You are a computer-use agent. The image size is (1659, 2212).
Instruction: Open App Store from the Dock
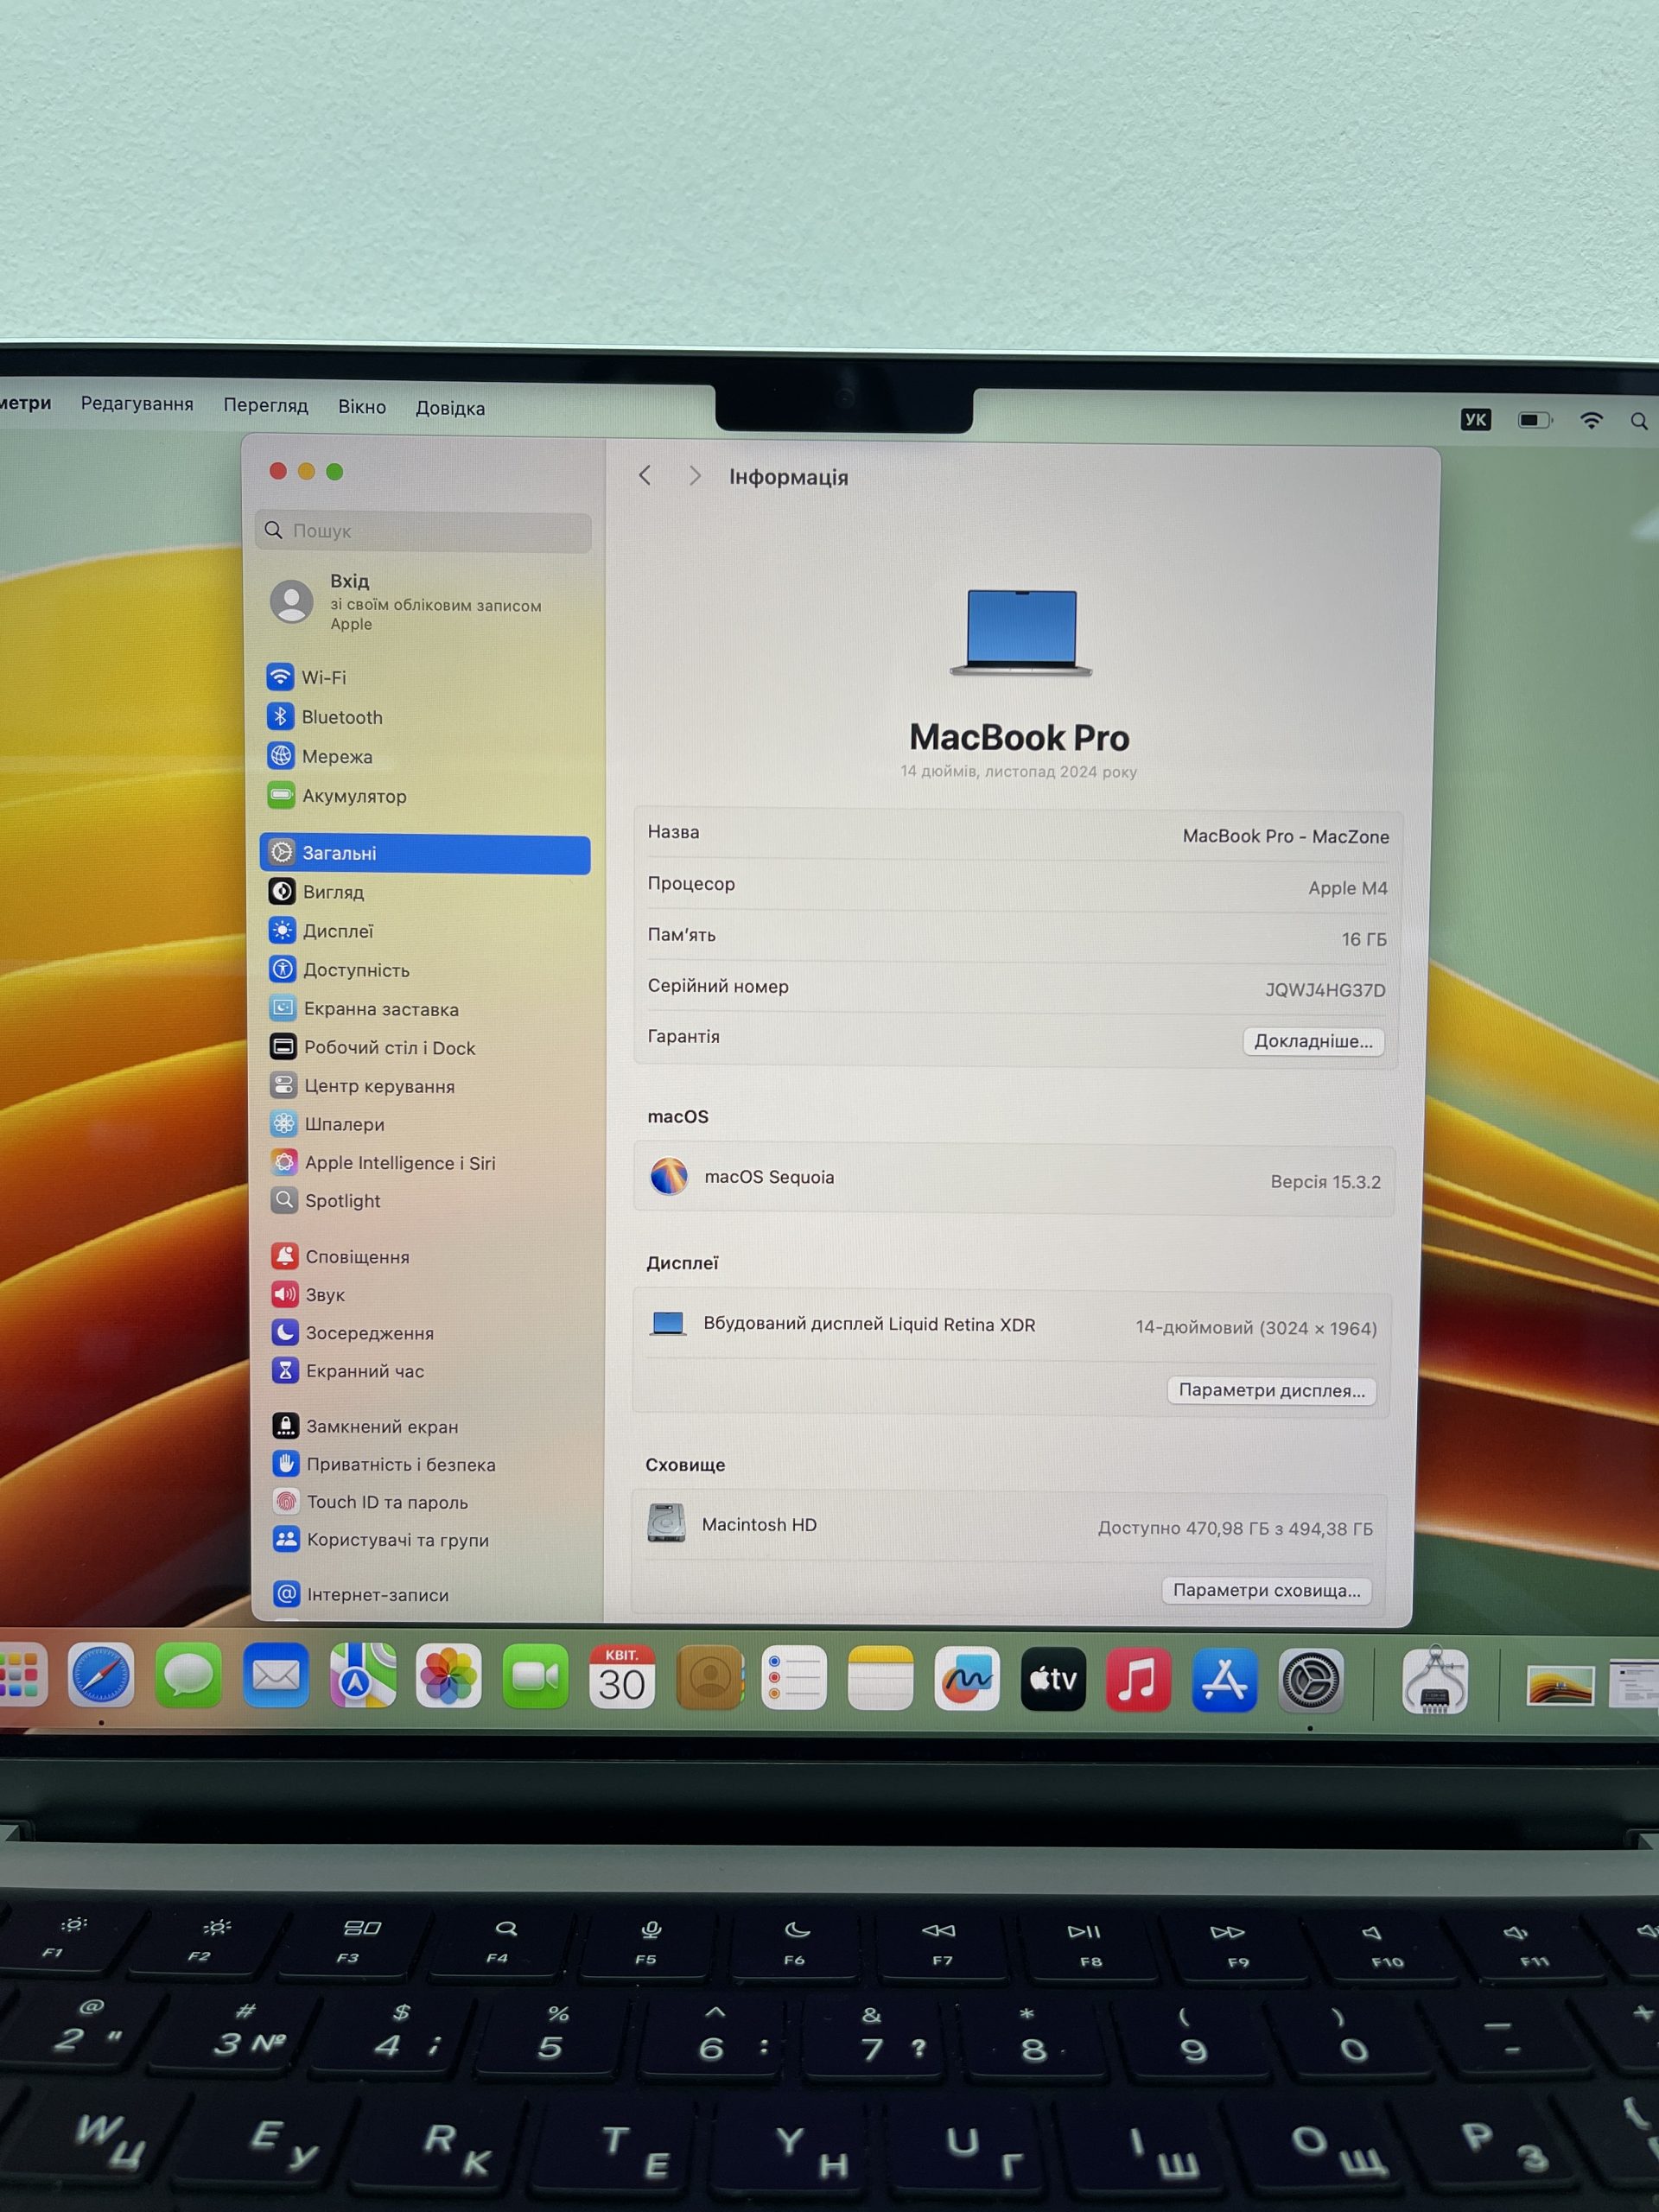coord(1224,1681)
